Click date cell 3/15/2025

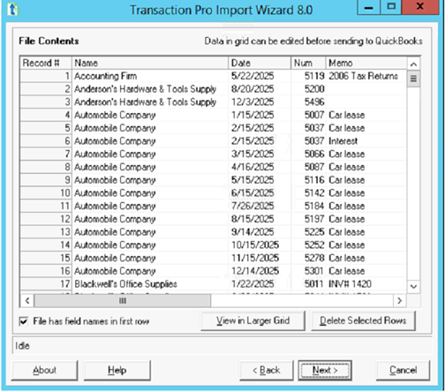pos(260,154)
